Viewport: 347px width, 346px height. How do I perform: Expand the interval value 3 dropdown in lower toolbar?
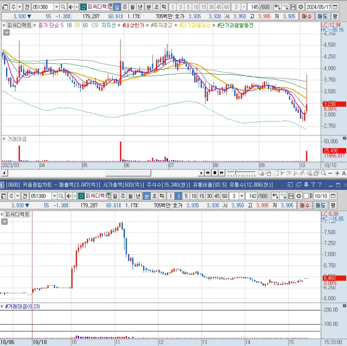242,196
